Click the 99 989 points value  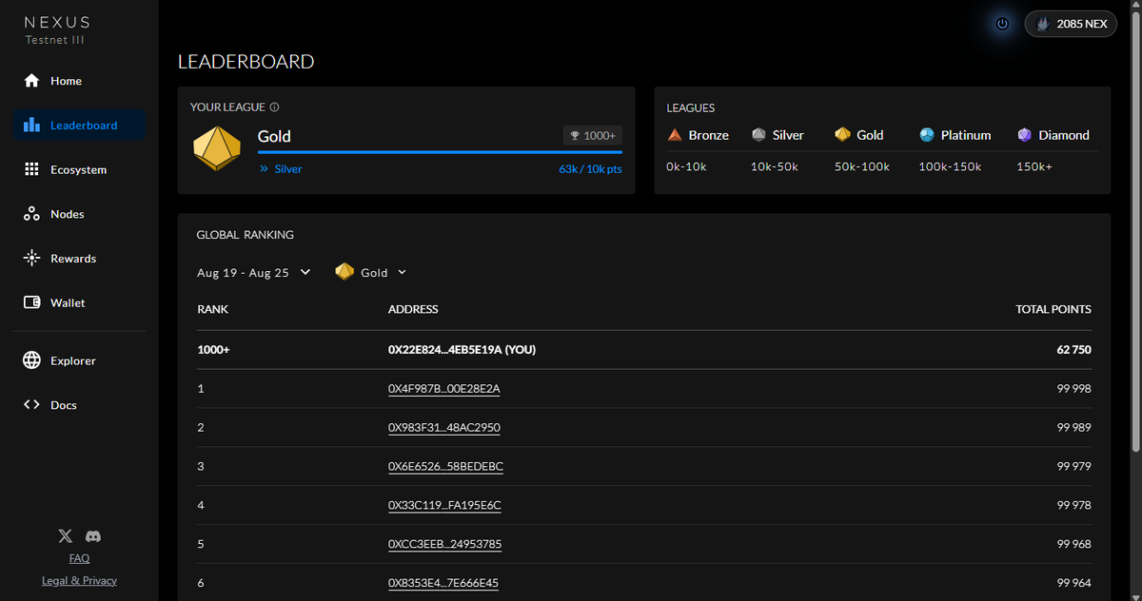point(1073,427)
